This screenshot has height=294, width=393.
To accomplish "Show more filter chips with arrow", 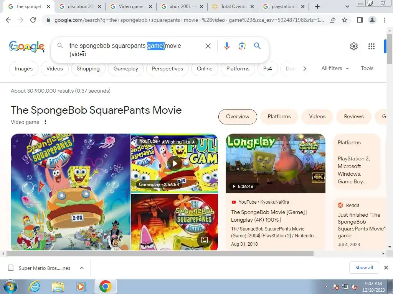I will point(305,69).
